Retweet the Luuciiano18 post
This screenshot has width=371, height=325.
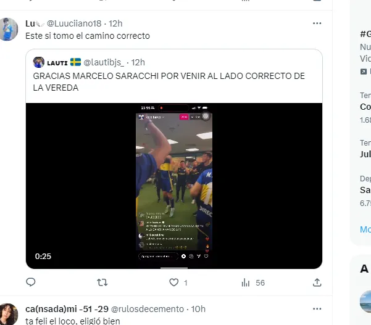point(103,282)
